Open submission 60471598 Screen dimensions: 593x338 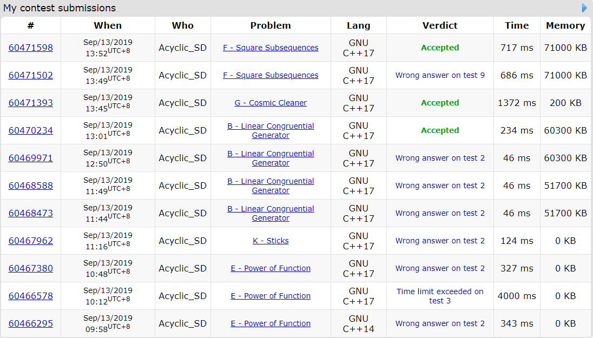(31, 48)
